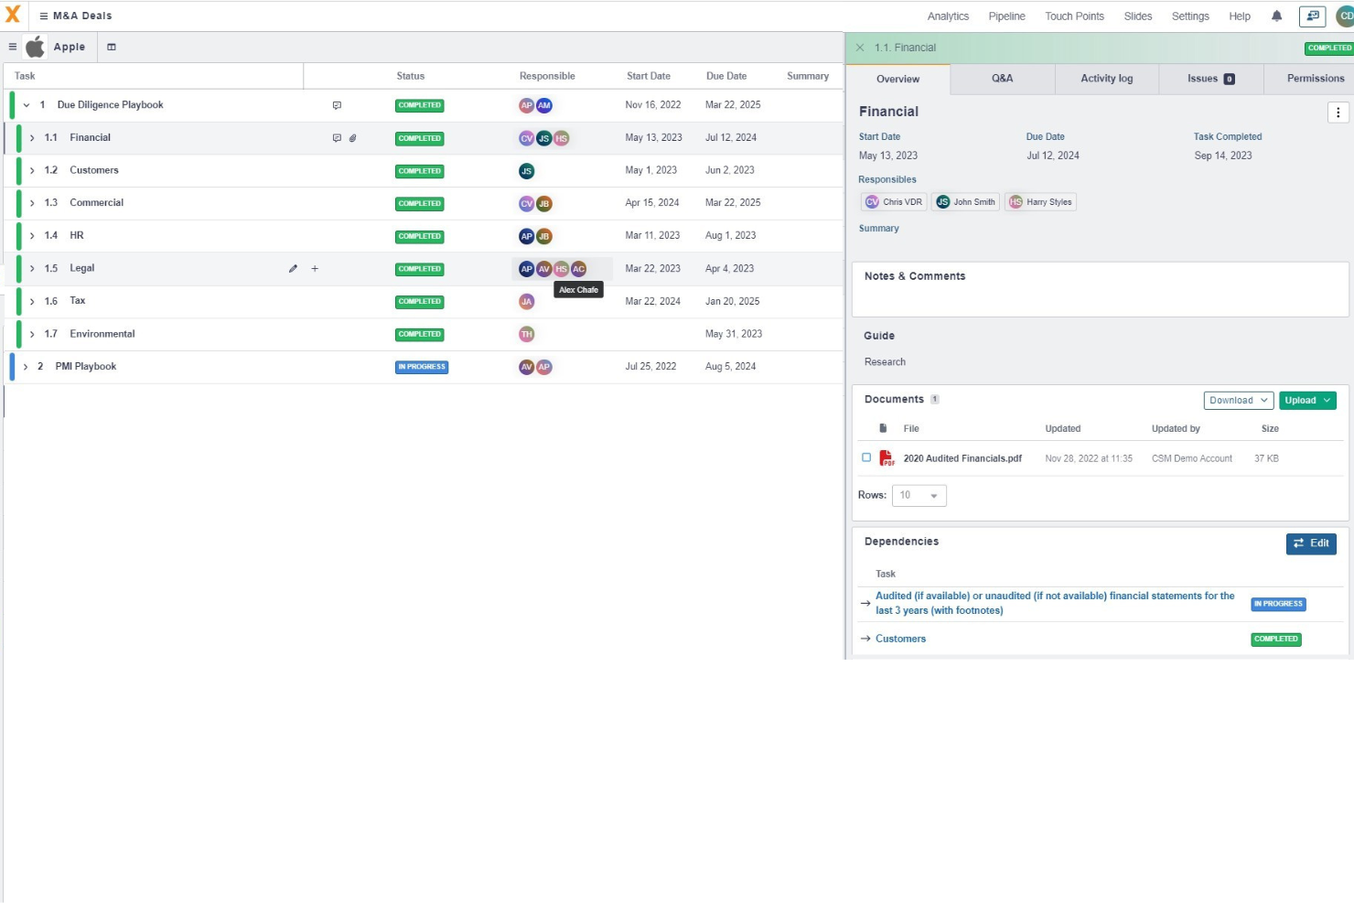Open the Customers dependency link

900,638
